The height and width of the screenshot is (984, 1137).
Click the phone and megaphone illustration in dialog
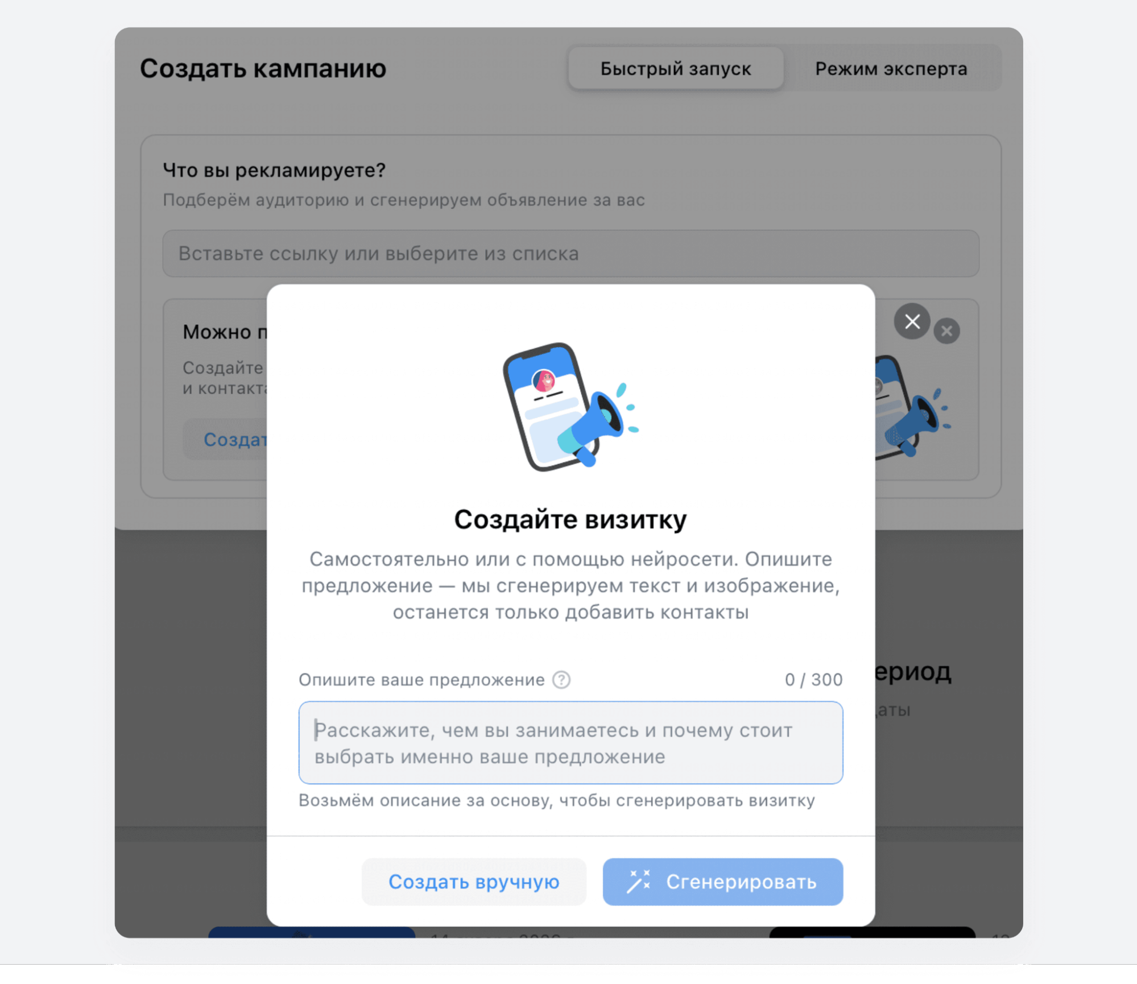click(x=570, y=407)
